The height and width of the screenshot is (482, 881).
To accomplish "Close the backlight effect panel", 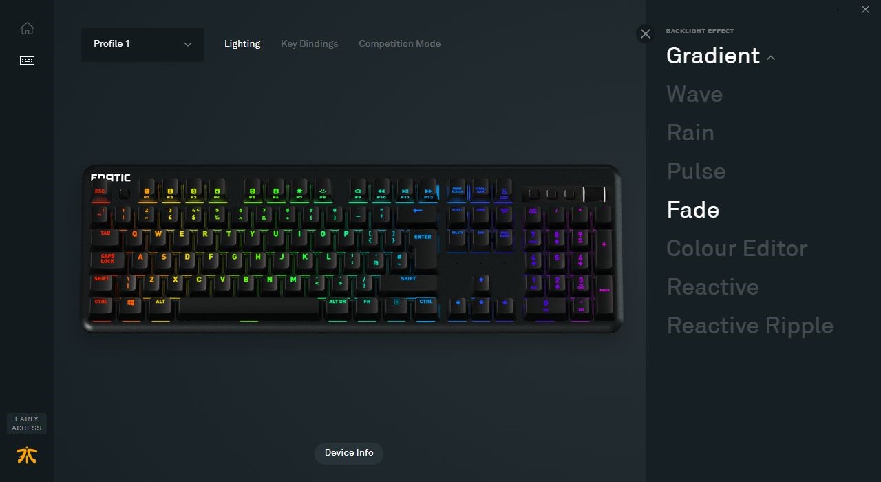I will pos(645,33).
